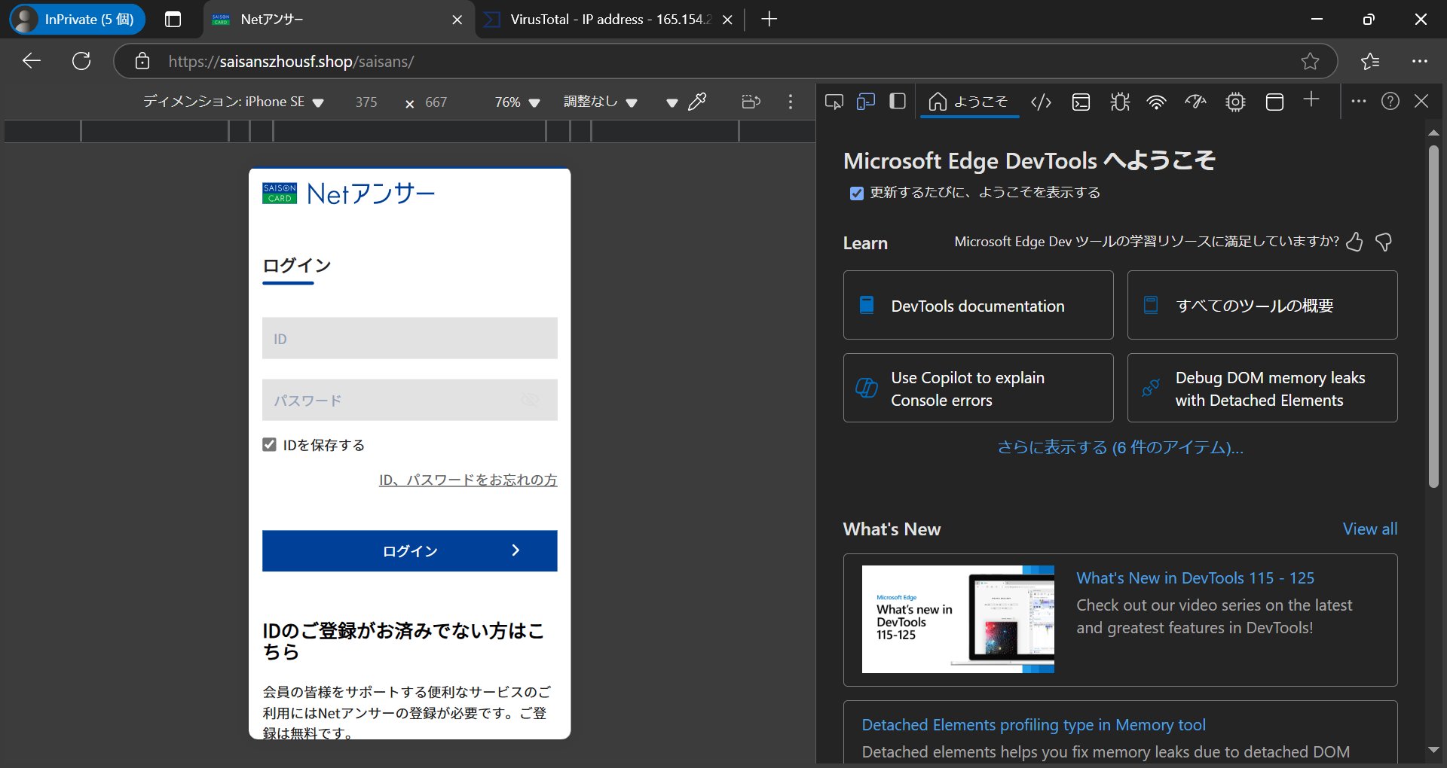Open What's New in DevTools 115 - 125 link
This screenshot has width=1447, height=768.
[x=1195, y=578]
